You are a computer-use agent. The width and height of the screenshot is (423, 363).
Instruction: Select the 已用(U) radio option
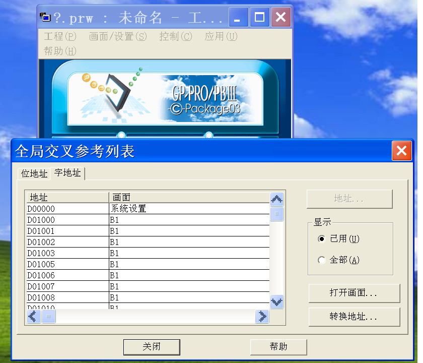[322, 239]
